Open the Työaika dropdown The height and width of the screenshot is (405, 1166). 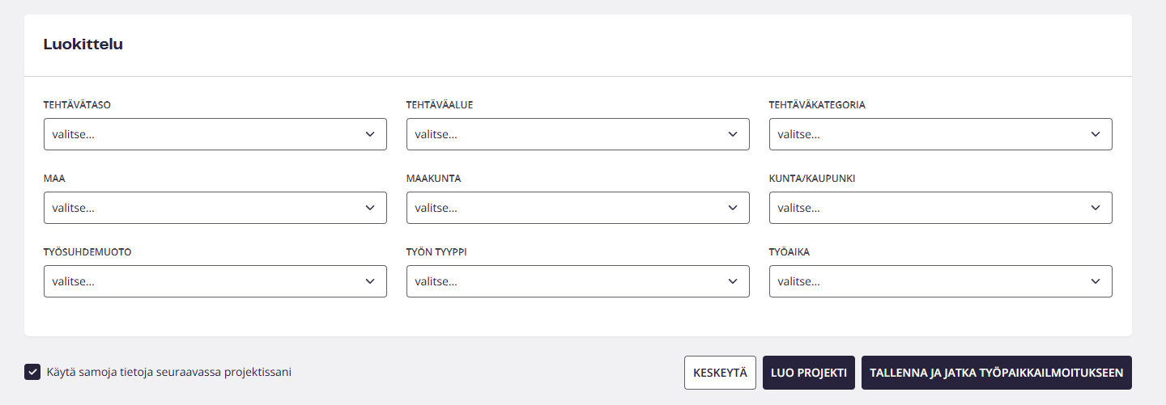click(940, 281)
